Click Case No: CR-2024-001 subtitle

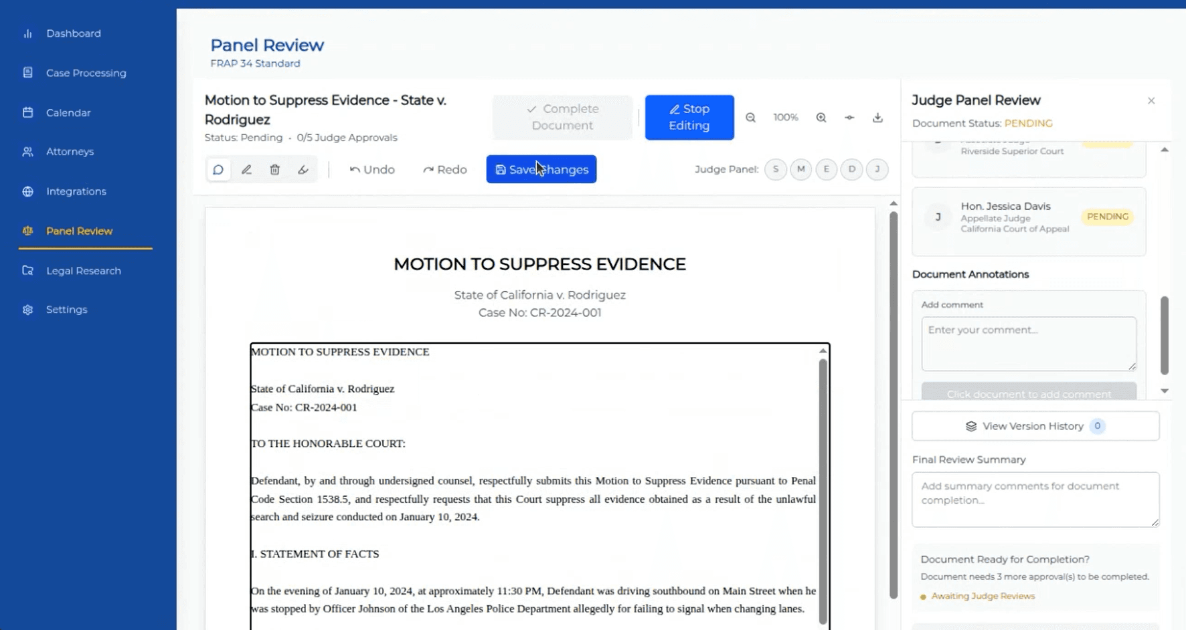click(539, 313)
